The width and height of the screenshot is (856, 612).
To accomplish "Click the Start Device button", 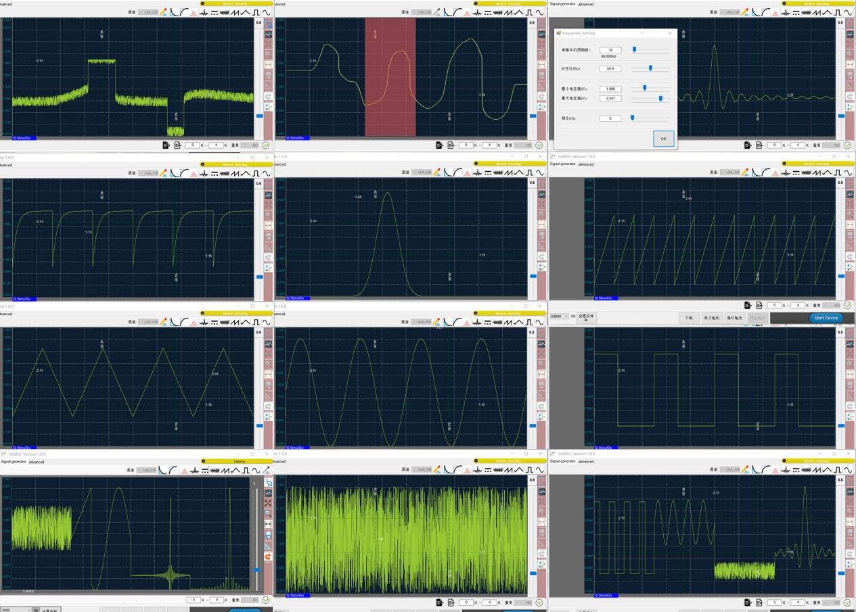I will 826,318.
